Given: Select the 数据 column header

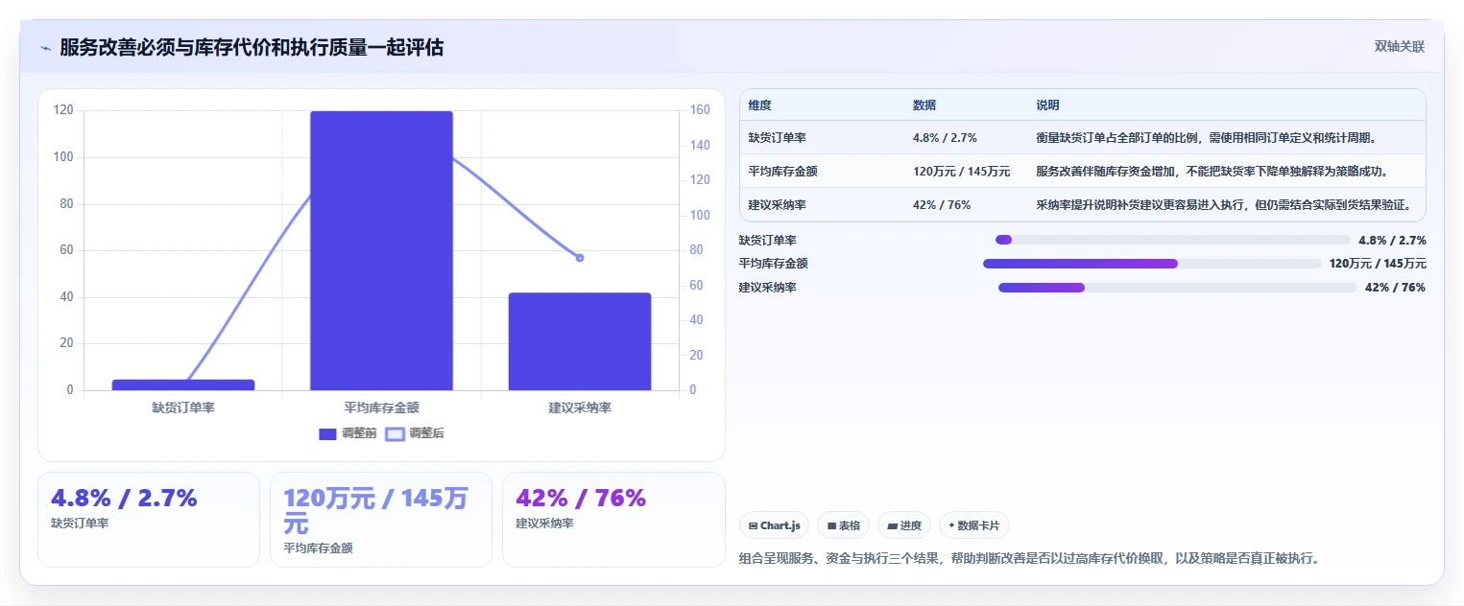Looking at the screenshot, I should tap(924, 105).
